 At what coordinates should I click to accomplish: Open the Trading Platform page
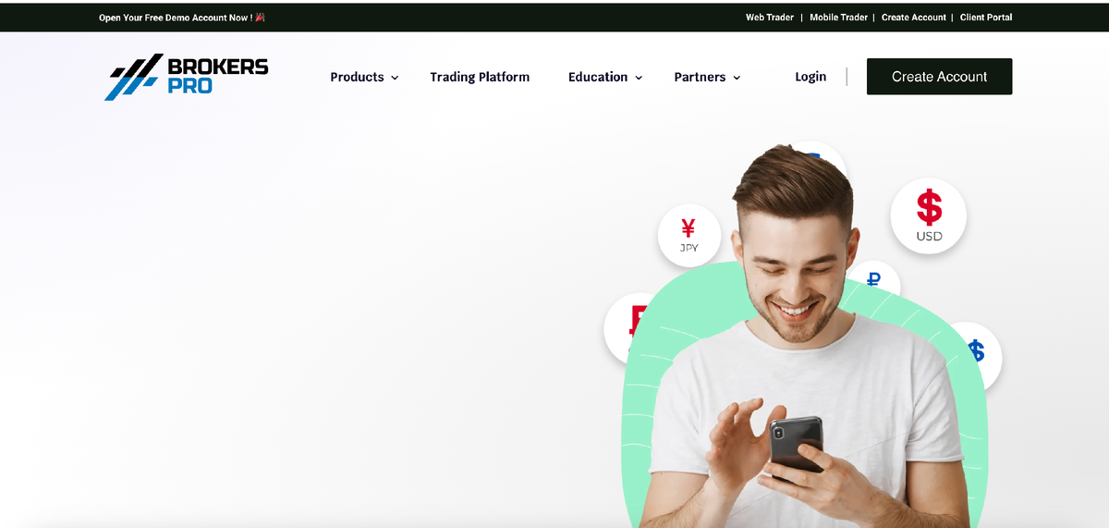click(x=480, y=77)
